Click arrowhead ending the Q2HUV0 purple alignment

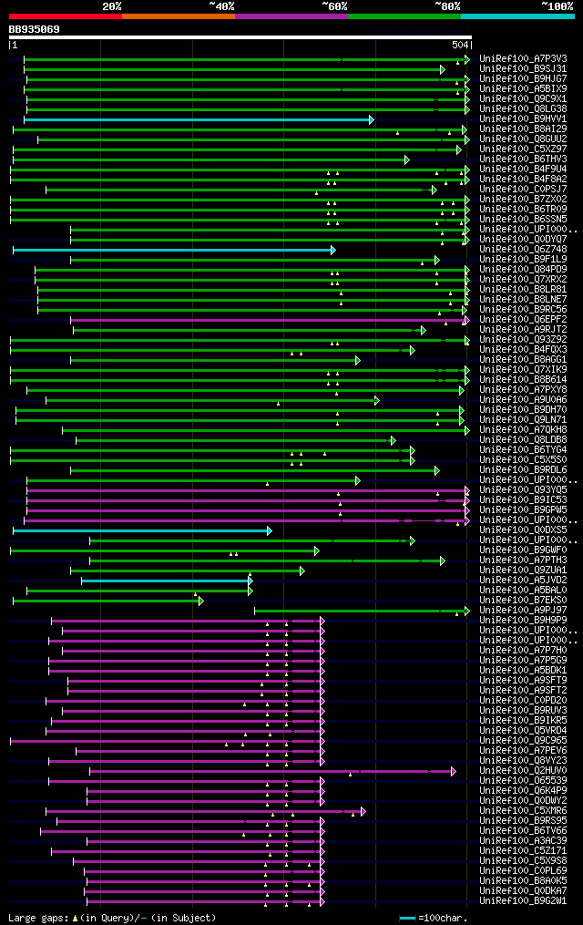[454, 772]
